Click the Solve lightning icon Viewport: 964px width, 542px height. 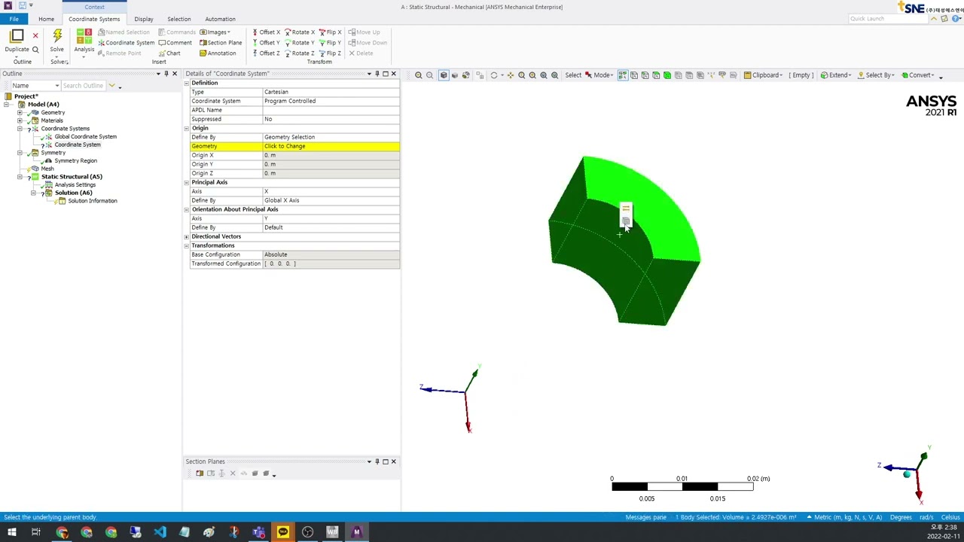coord(57,35)
